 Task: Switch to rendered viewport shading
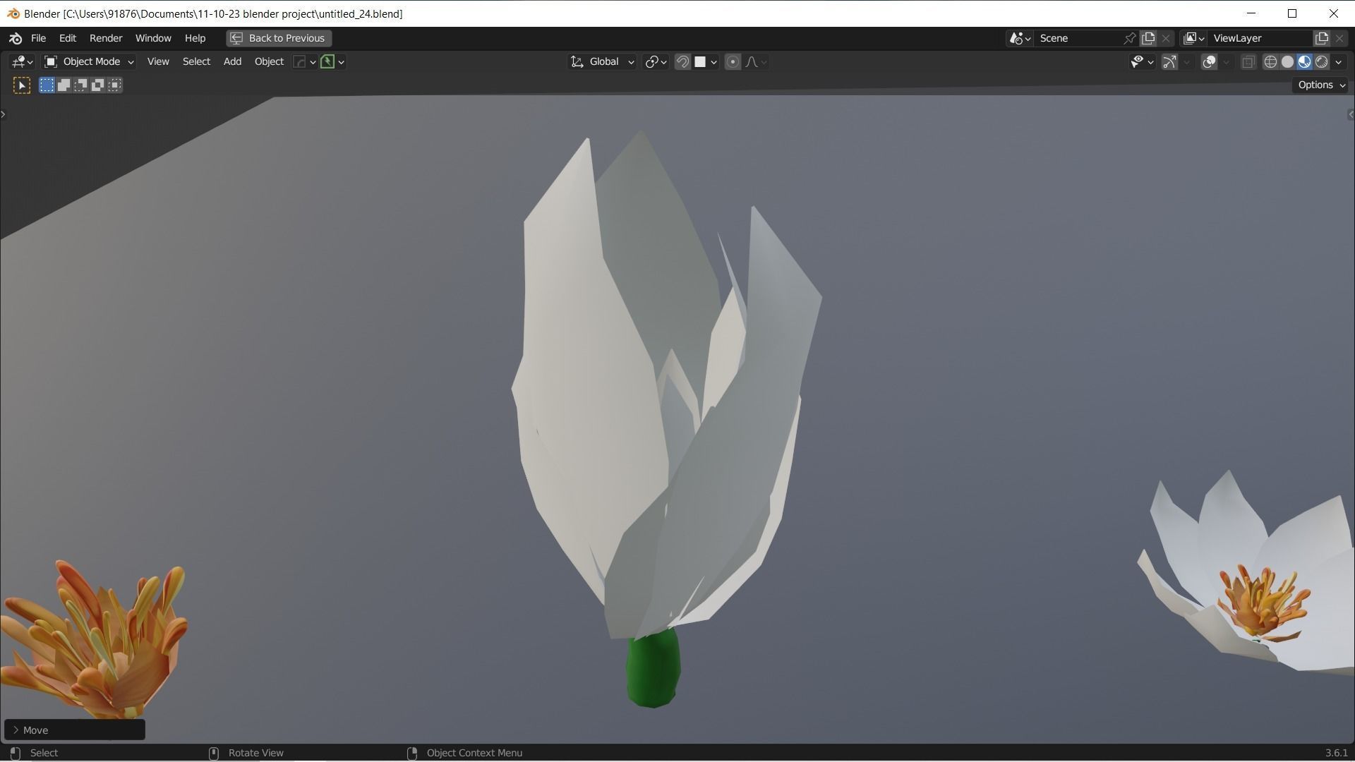pos(1321,62)
